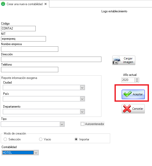This screenshot has width=152, height=166.
Task: Focus the NIT field containing eqweqweq
Action: [23, 39]
